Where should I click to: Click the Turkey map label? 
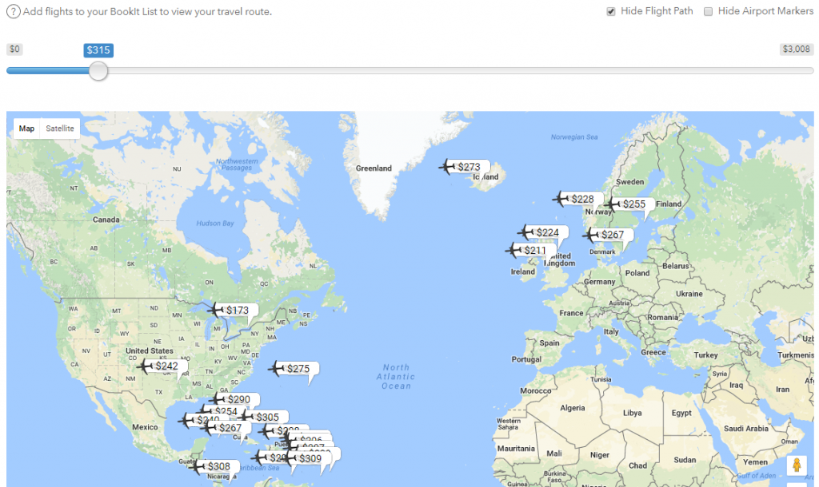point(705,355)
